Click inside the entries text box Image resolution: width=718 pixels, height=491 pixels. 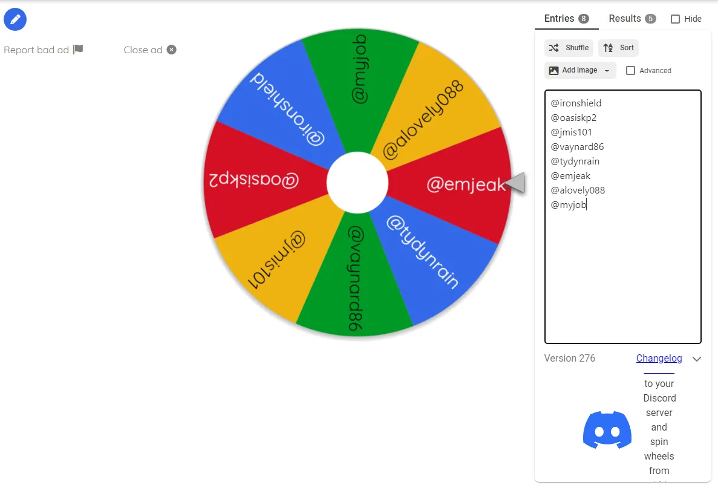coord(623,216)
